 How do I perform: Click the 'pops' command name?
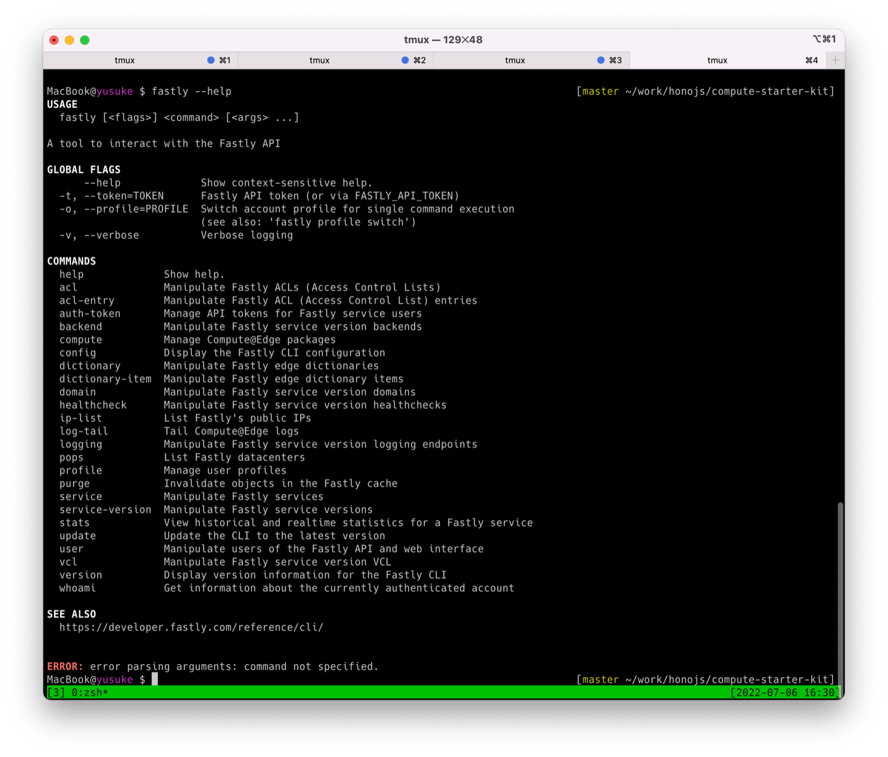(x=72, y=457)
